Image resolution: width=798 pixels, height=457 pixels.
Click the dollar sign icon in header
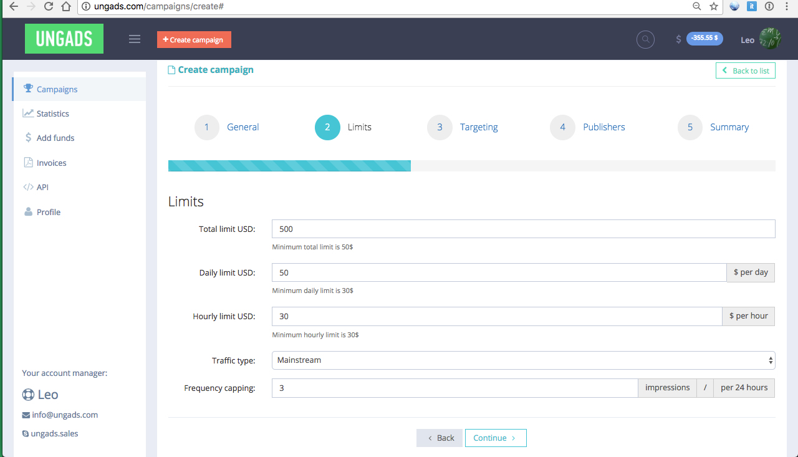678,39
